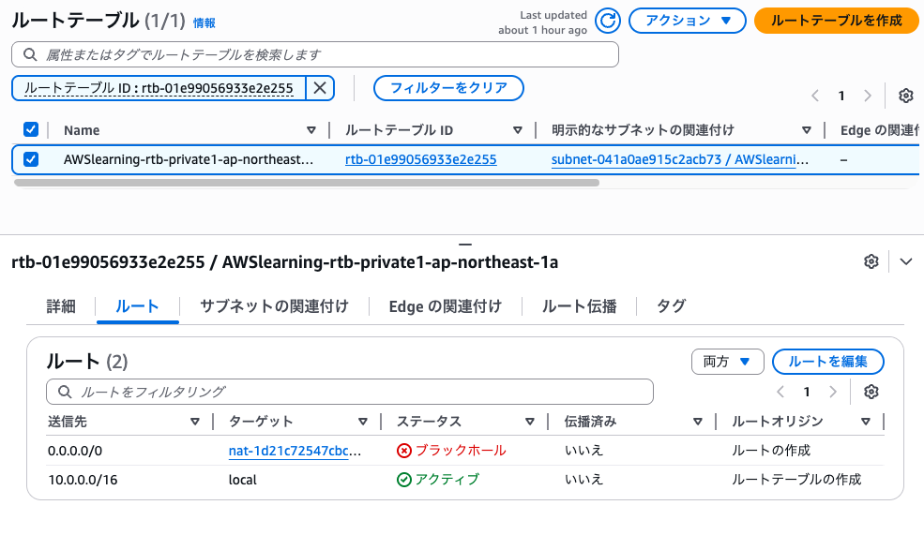Uncheck the AWSlearning-rtb-private1 row checkbox

(x=31, y=159)
